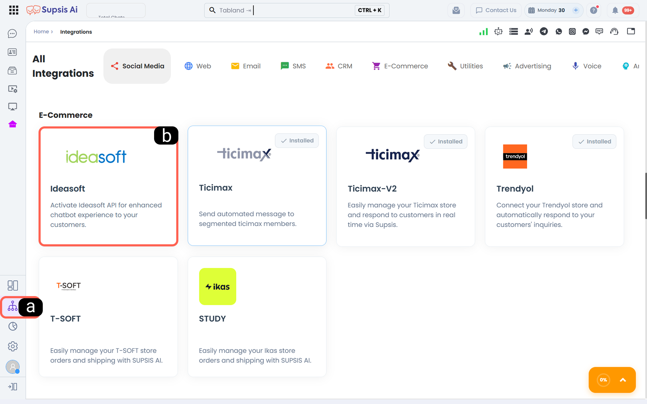Switch to the Voice tab
This screenshot has height=404, width=647.
(x=586, y=66)
